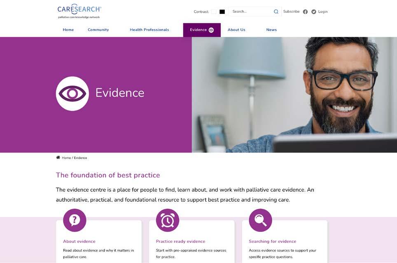Open the Practice ready evidence link
This screenshot has width=397, height=263.
point(180,241)
